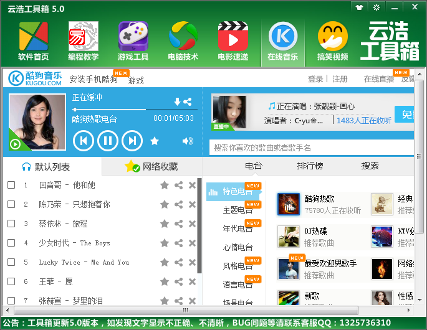Open settings gear in title bar
The height and width of the screenshot is (330, 427).
coord(377,7)
